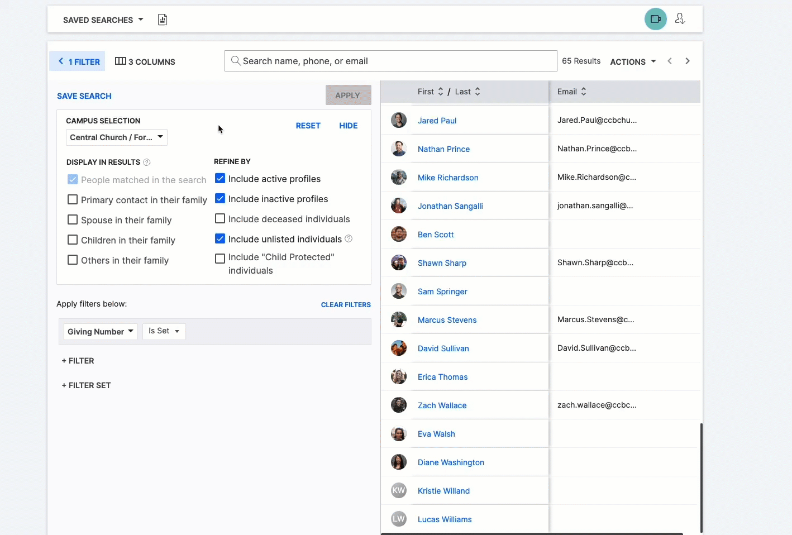Click help icon next to Display in Results
This screenshot has width=792, height=535.
(147, 163)
